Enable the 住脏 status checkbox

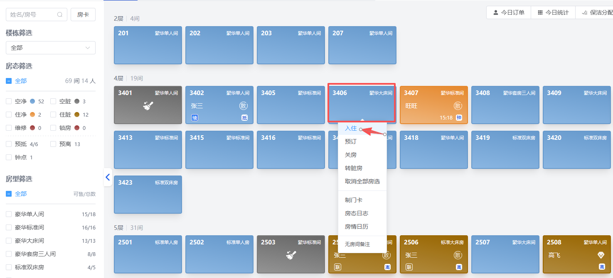pyautogui.click(x=53, y=115)
